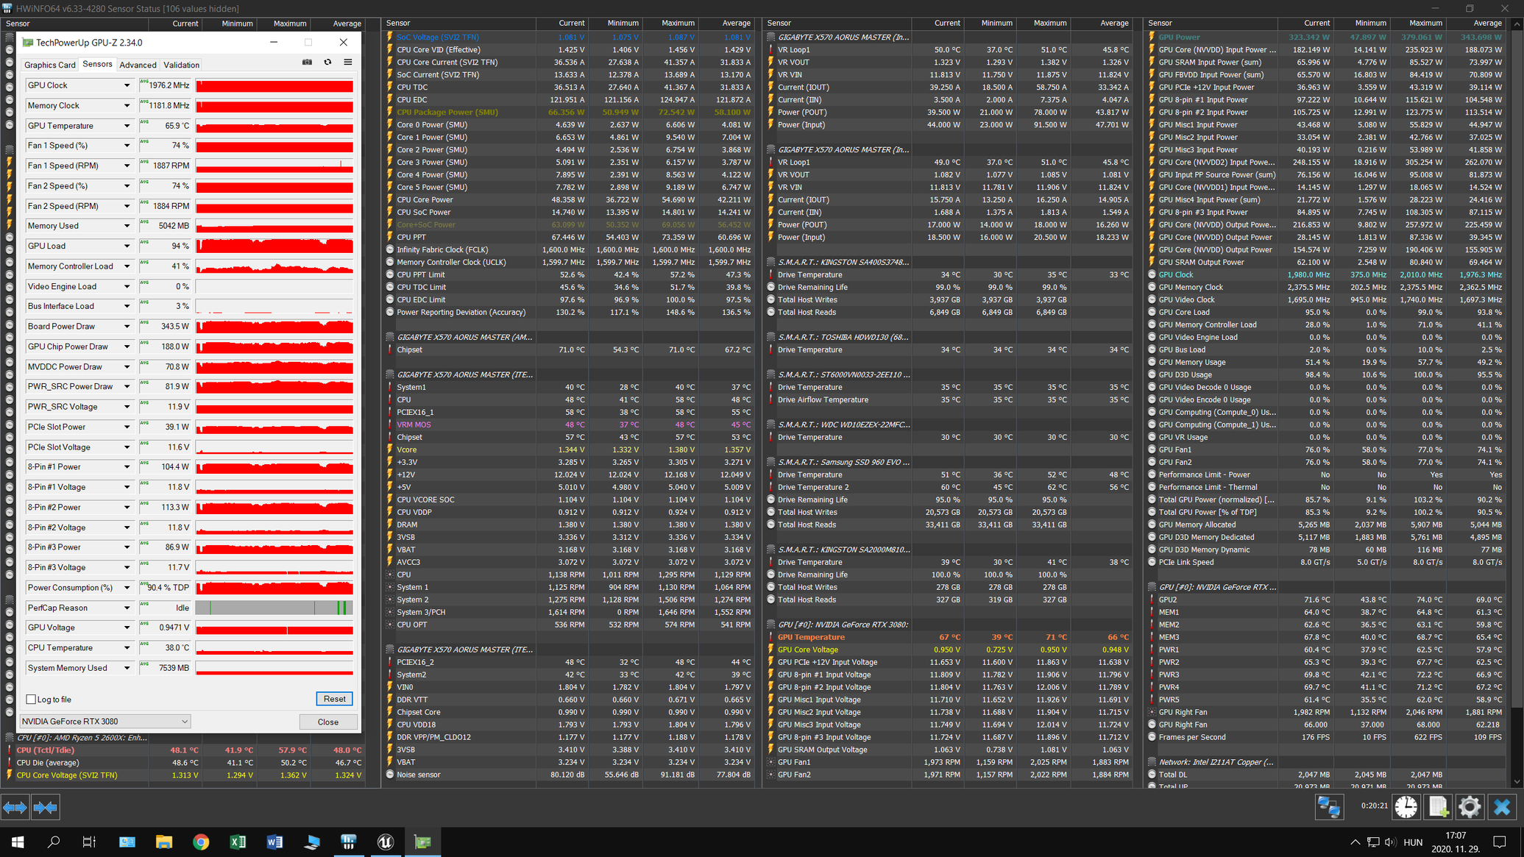The height and width of the screenshot is (857, 1524).
Task: Click HUN language indicator
Action: (1413, 842)
